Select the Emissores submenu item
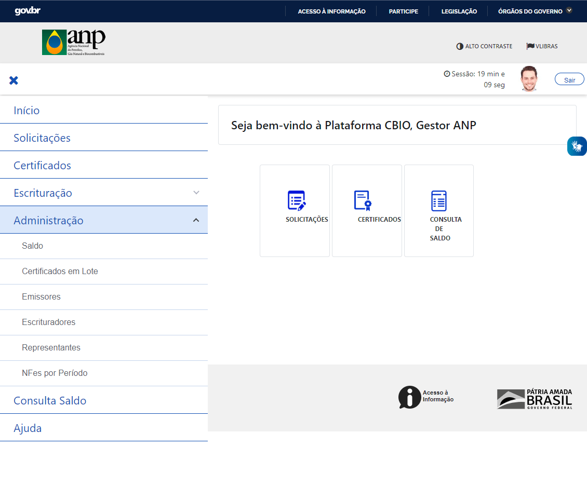 41,297
